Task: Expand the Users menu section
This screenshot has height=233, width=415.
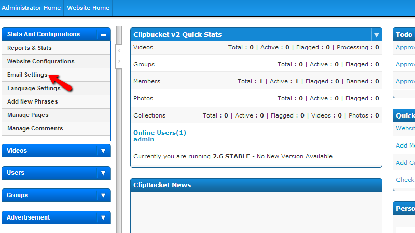Action: pyautogui.click(x=56, y=173)
